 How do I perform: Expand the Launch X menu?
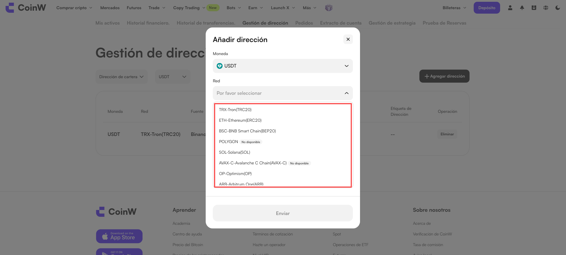click(283, 8)
